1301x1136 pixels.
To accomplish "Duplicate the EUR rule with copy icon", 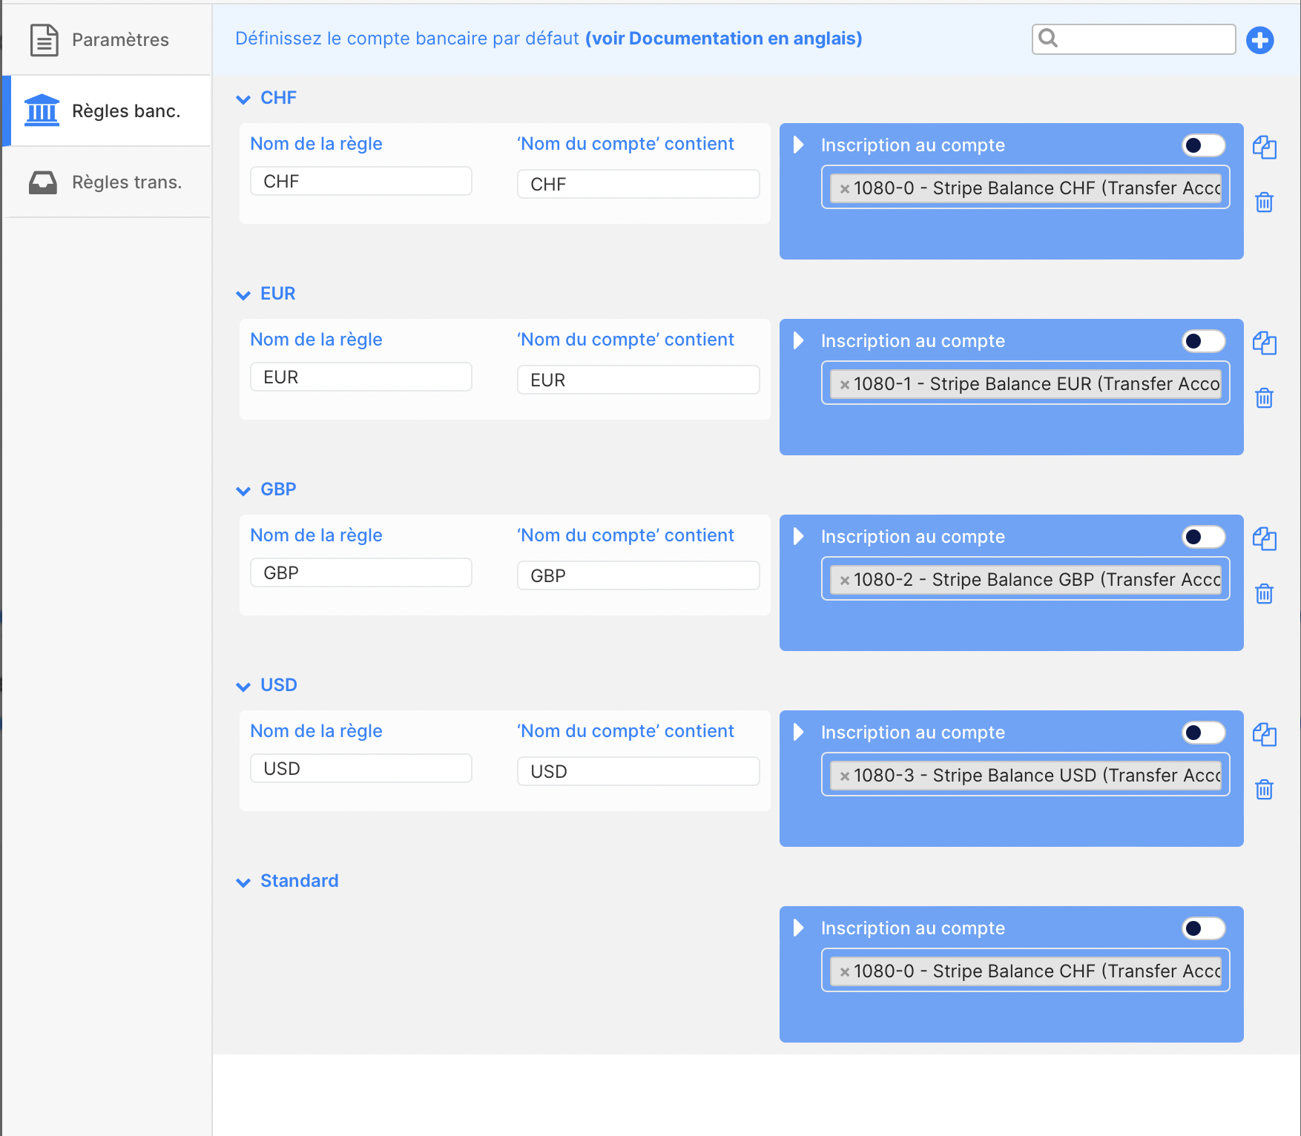I will [x=1264, y=343].
